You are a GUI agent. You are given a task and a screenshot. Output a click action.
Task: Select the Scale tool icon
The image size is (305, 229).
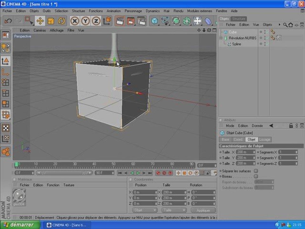(x=51, y=21)
